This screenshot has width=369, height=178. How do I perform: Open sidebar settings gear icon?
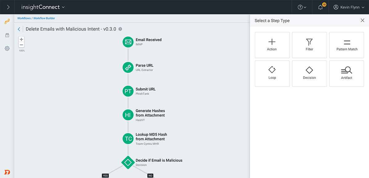coord(7,48)
